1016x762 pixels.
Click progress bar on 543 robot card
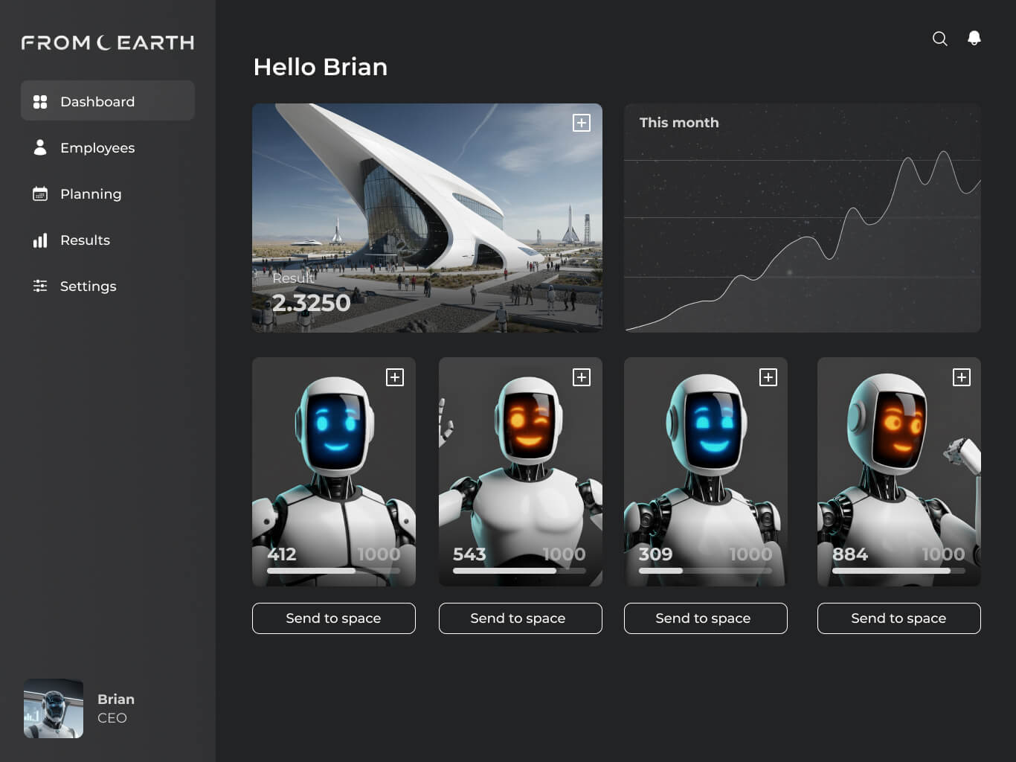pyautogui.click(x=519, y=571)
